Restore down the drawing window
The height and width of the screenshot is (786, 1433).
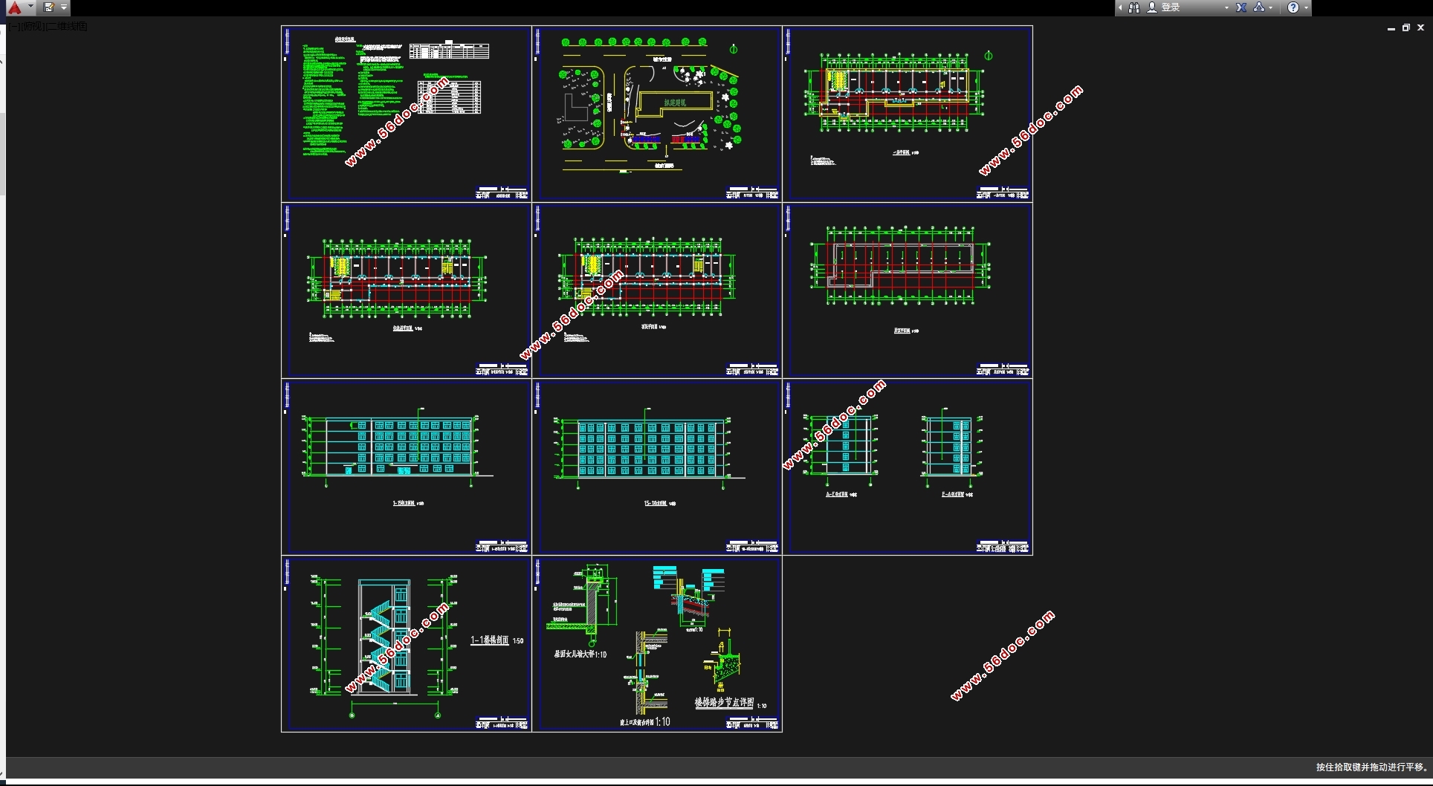[1405, 27]
